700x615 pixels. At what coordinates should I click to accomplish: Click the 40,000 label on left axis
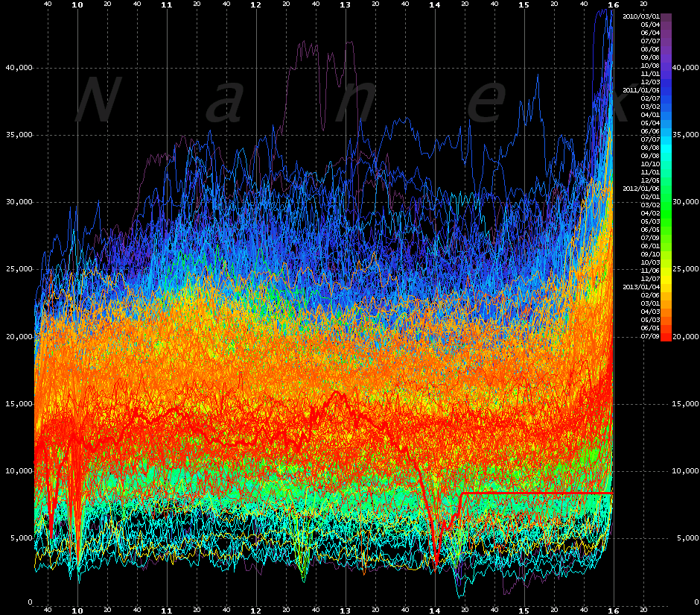click(x=19, y=68)
